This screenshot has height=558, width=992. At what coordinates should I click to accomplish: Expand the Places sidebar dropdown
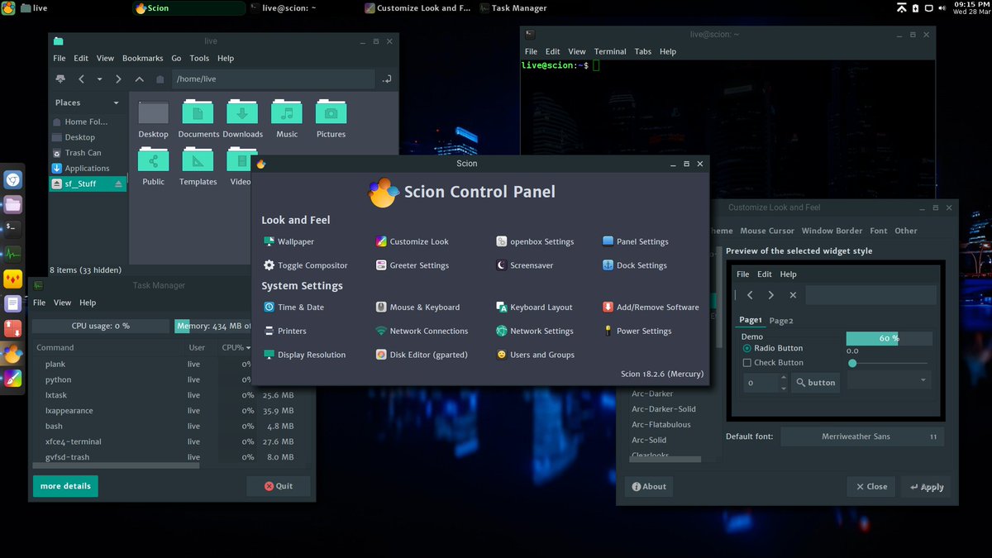[116, 103]
